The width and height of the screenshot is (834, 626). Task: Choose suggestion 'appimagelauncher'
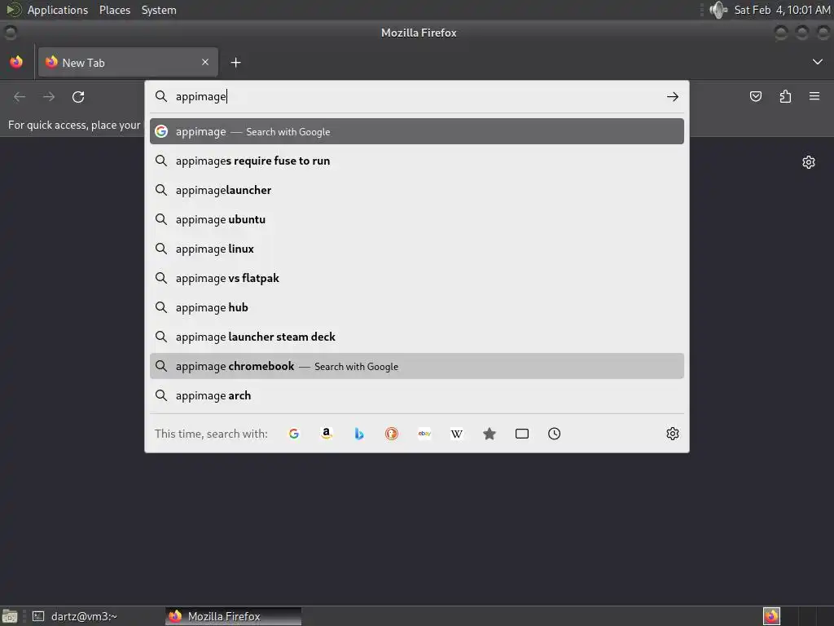(x=416, y=190)
